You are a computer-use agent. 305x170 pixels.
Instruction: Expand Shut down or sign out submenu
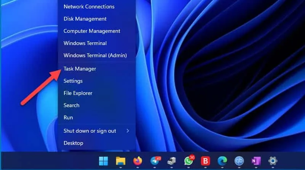point(97,131)
